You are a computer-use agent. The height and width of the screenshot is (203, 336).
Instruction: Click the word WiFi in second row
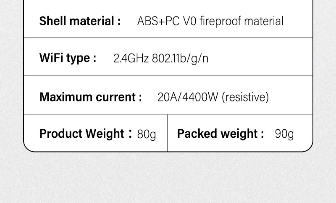tap(51, 58)
